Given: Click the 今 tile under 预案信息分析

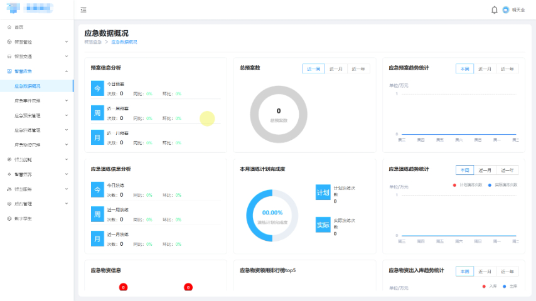Looking at the screenshot, I should pyautogui.click(x=97, y=88).
